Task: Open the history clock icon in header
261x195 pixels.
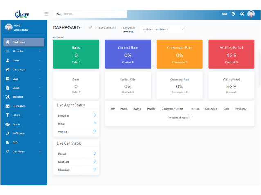Action: point(233,14)
